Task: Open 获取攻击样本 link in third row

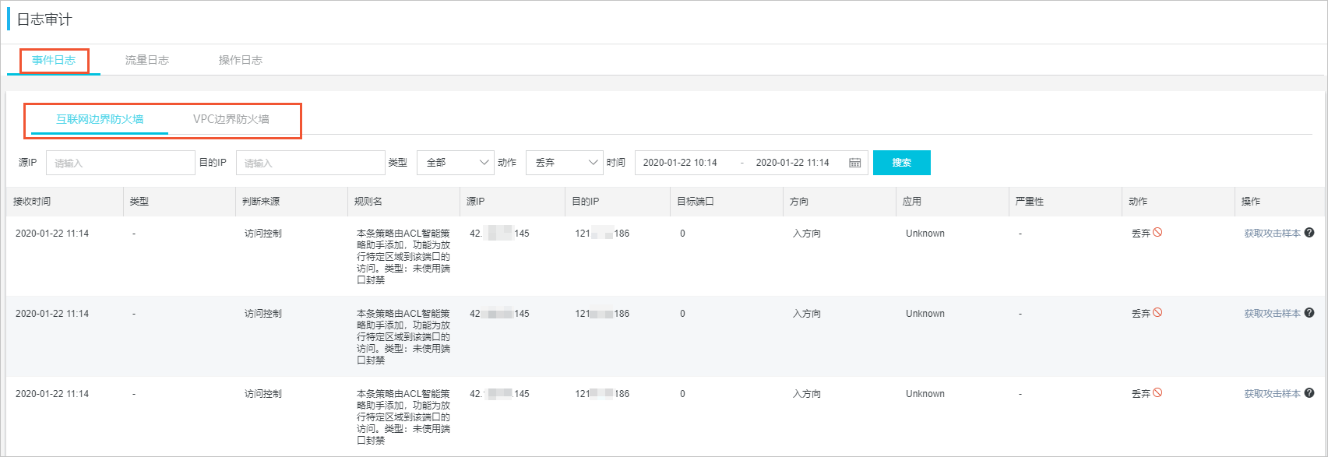Action: (x=1272, y=394)
